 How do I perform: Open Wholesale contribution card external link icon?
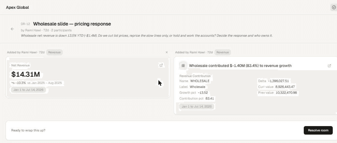(329, 66)
